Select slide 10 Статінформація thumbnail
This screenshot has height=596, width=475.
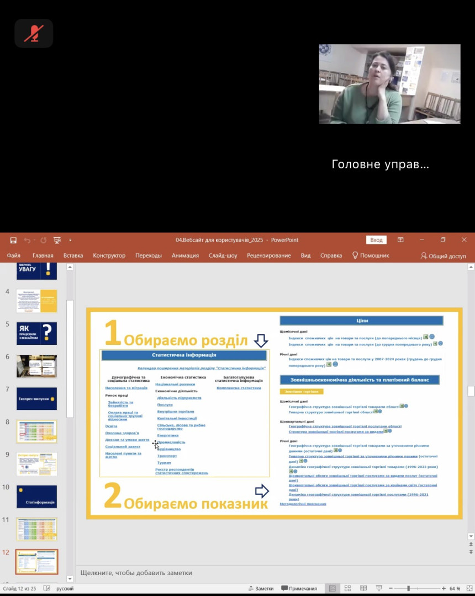pos(36,497)
